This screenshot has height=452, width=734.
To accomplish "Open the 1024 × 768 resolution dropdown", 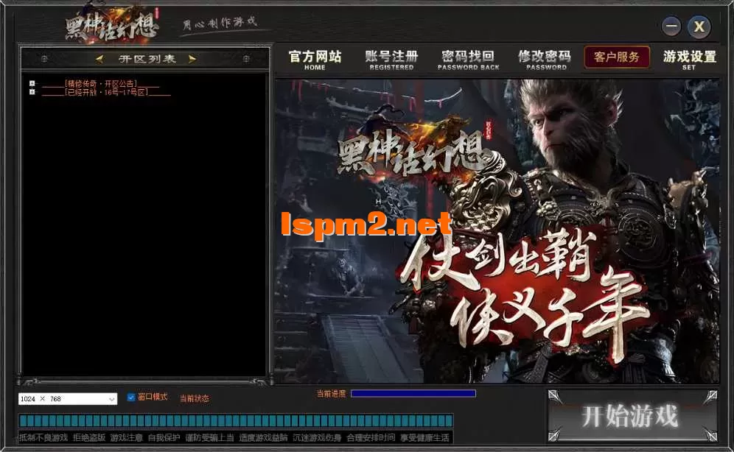I will 67,399.
